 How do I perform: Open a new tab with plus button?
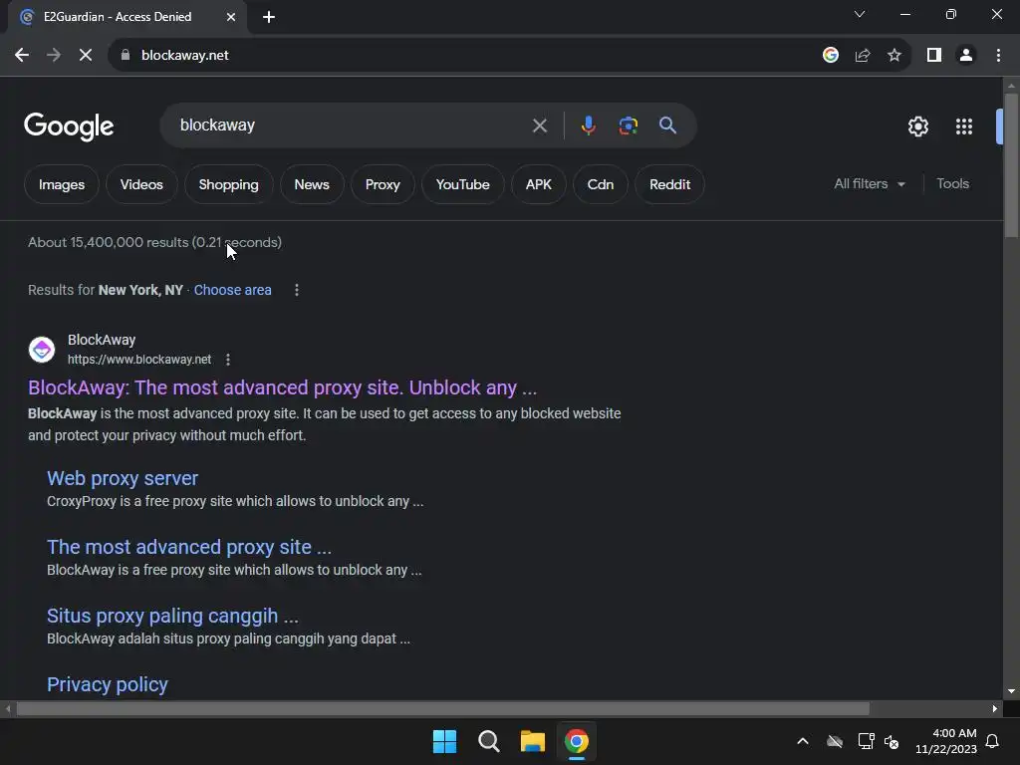269,17
